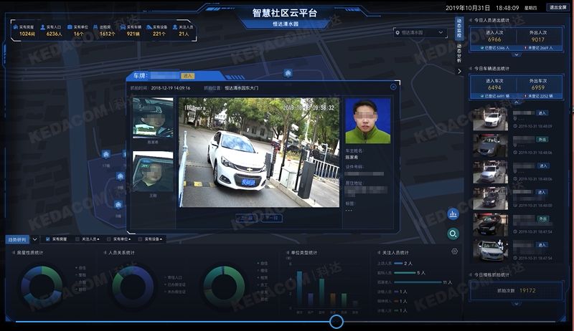
Task: Close the vehicle capture popup
Action: (x=393, y=87)
